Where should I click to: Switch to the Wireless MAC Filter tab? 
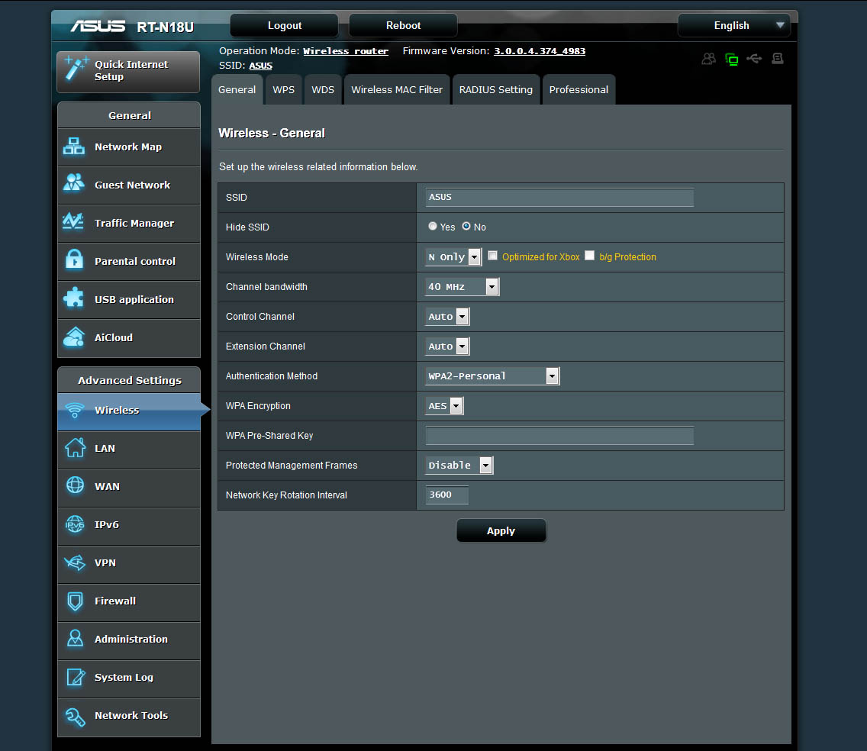tap(397, 89)
